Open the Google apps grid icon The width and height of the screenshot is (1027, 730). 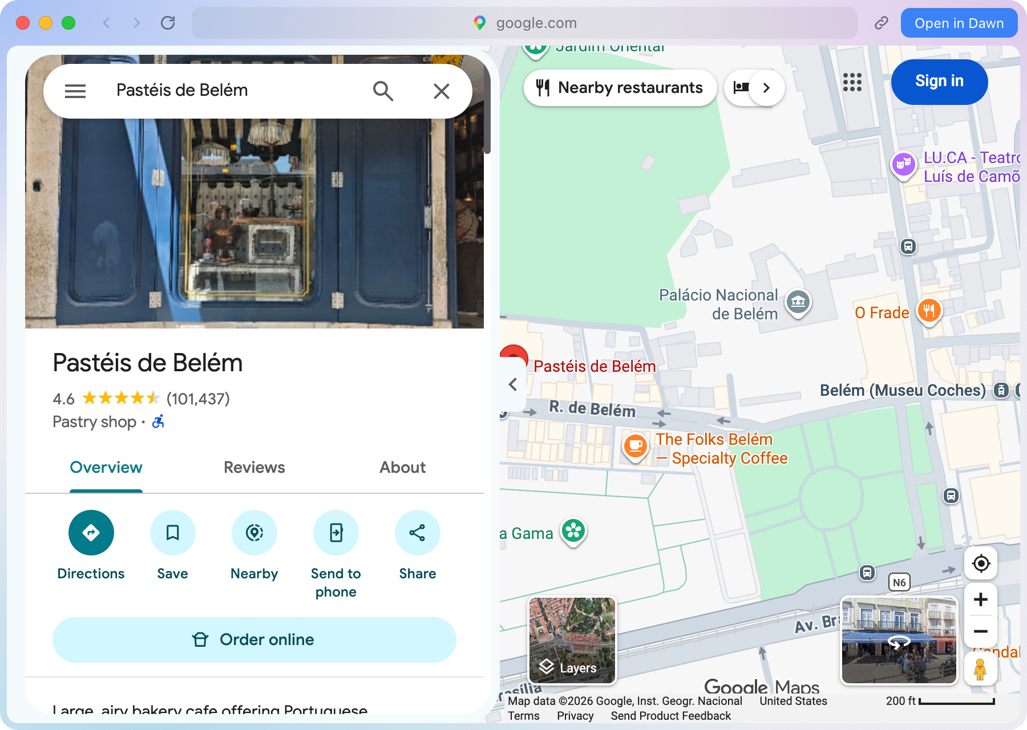(852, 82)
